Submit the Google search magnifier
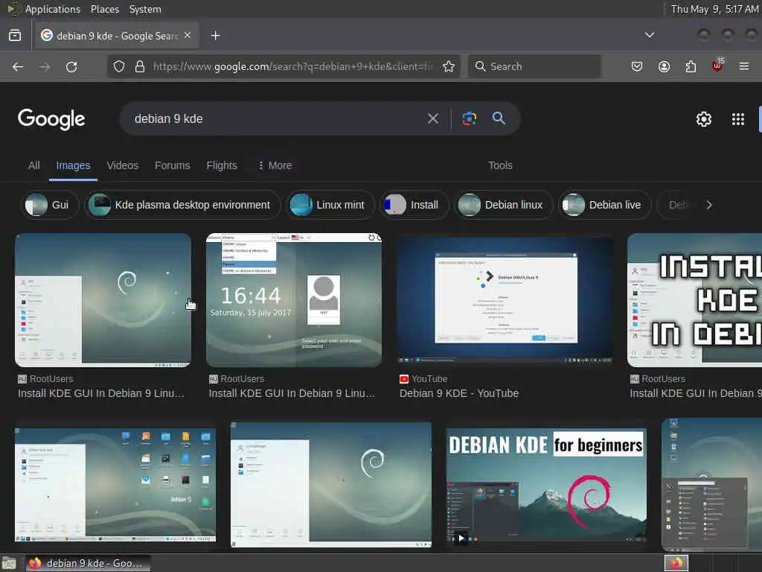The height and width of the screenshot is (572, 762). [x=499, y=118]
